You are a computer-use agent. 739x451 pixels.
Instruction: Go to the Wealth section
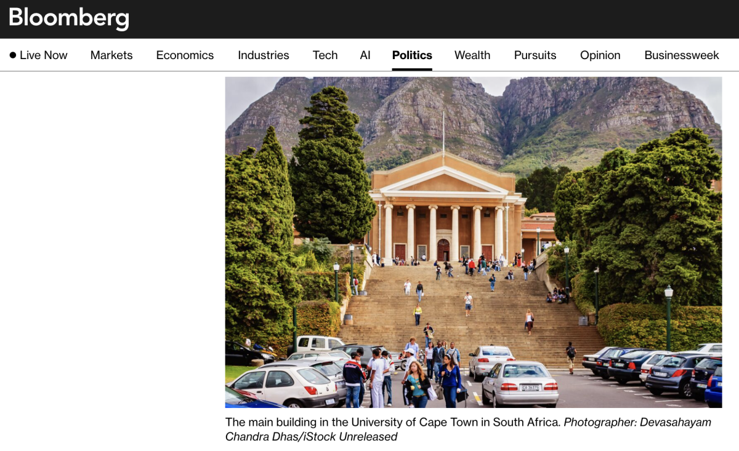click(472, 55)
